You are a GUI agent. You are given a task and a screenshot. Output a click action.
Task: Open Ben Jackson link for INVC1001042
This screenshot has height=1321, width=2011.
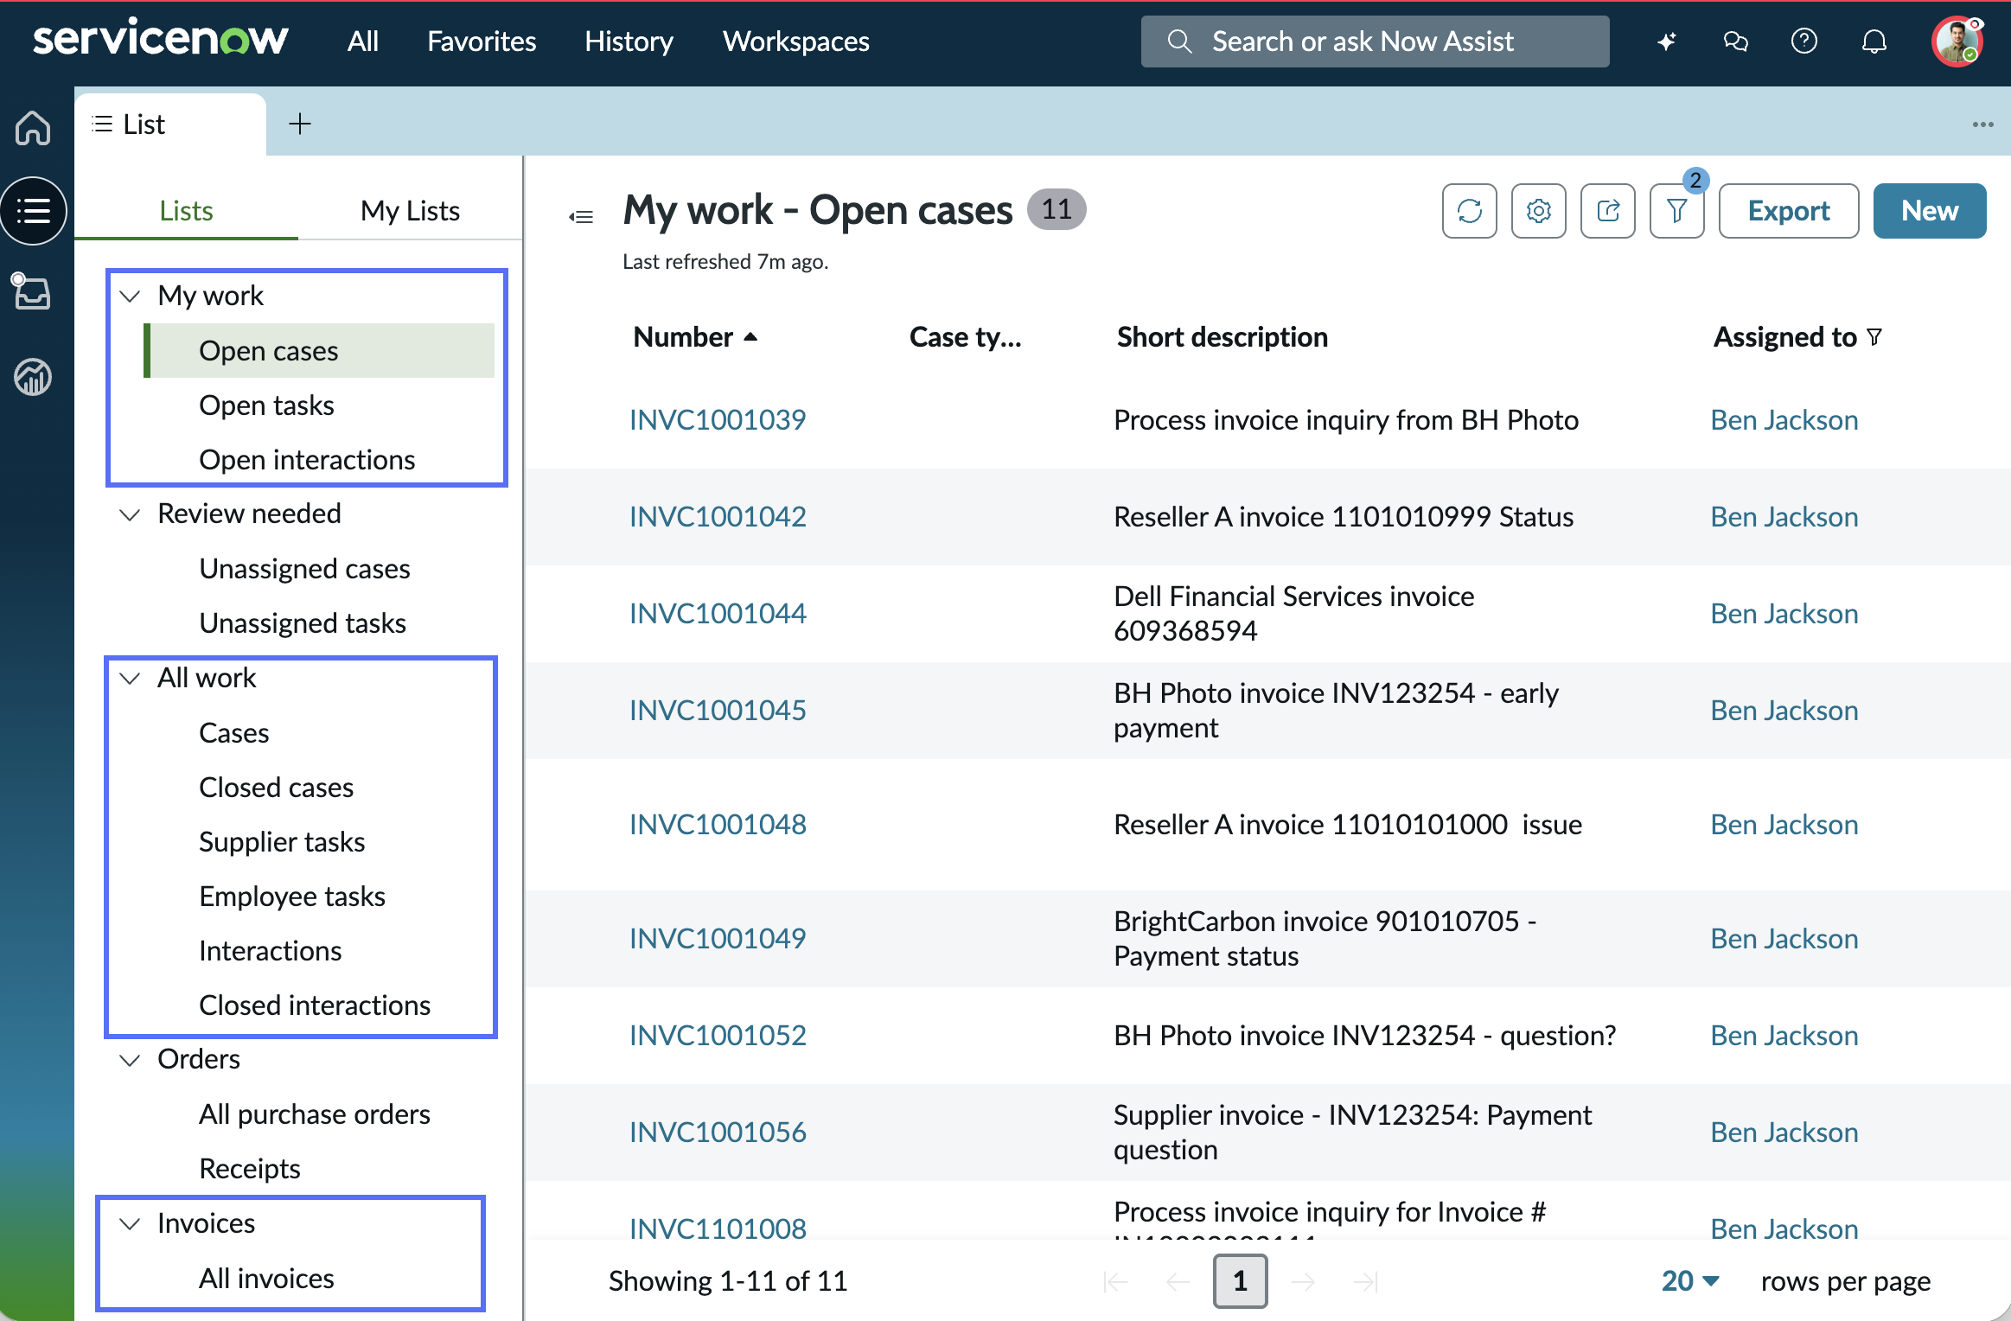1784,517
